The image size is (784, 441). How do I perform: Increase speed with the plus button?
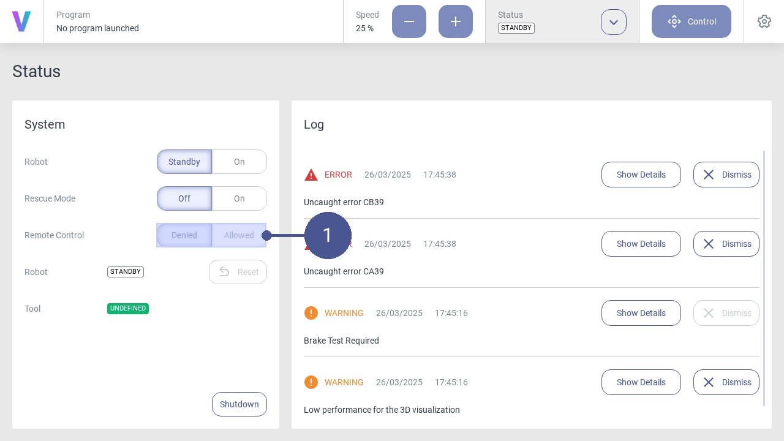tap(455, 21)
